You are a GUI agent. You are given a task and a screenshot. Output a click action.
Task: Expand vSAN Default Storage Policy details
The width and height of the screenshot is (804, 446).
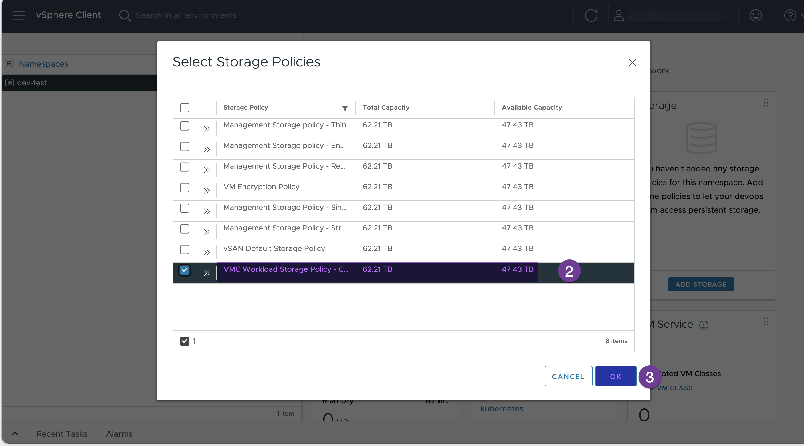tap(206, 252)
